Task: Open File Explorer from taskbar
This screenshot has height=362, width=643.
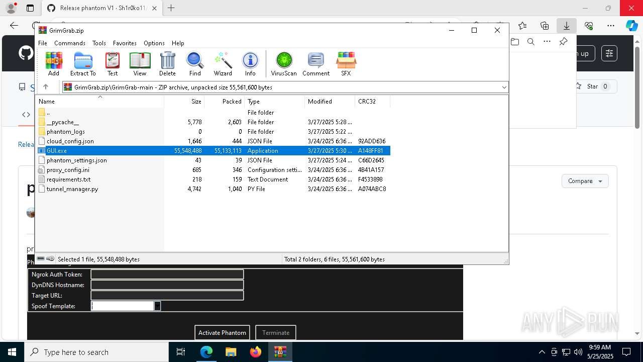Action: pos(231,352)
